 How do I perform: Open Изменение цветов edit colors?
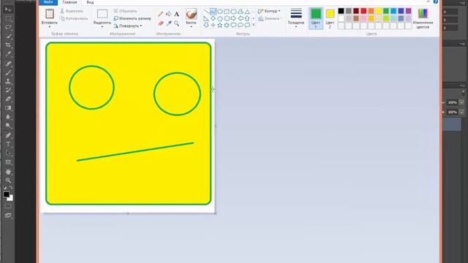click(423, 18)
